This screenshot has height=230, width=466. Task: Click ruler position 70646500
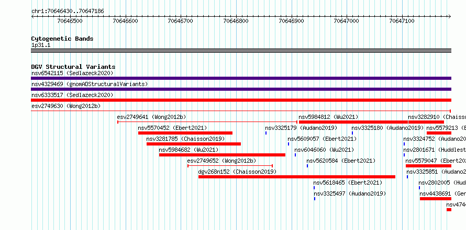click(x=70, y=21)
